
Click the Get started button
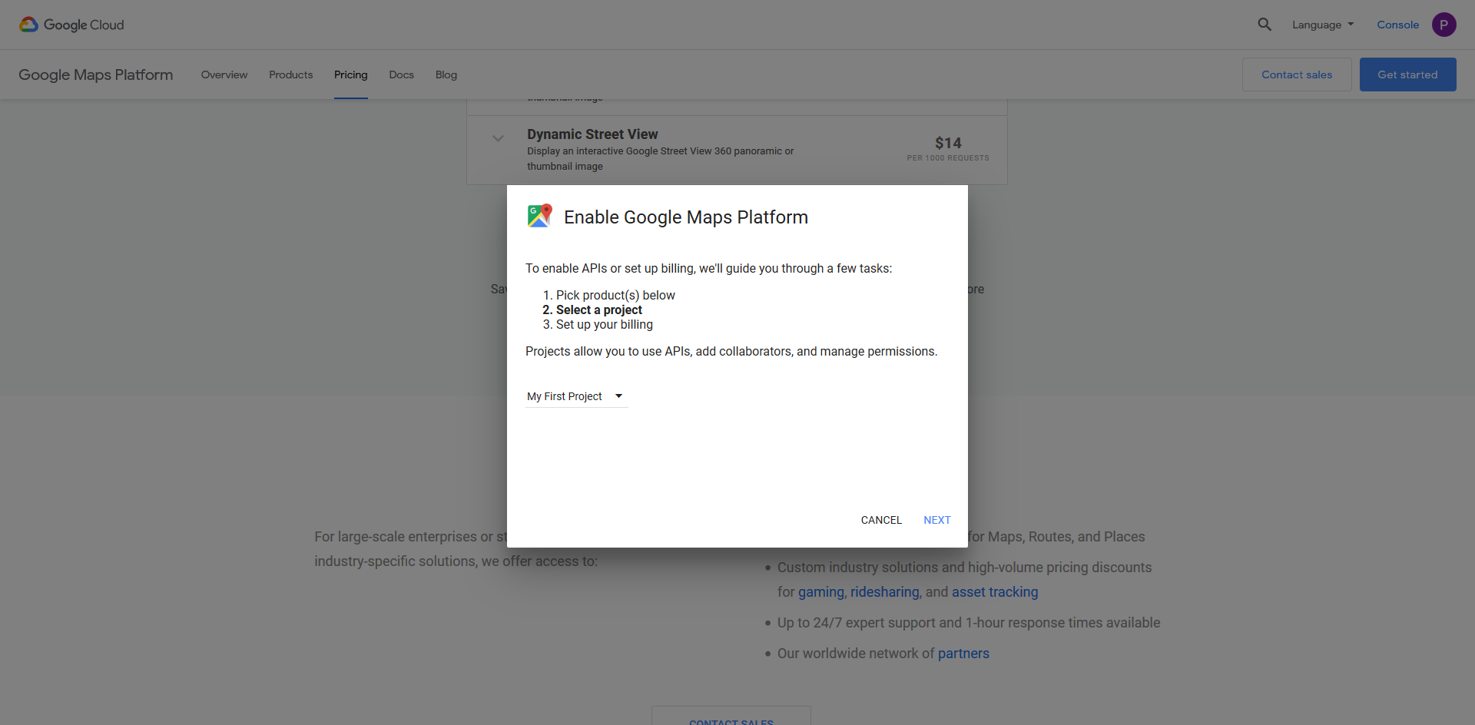[1407, 74]
